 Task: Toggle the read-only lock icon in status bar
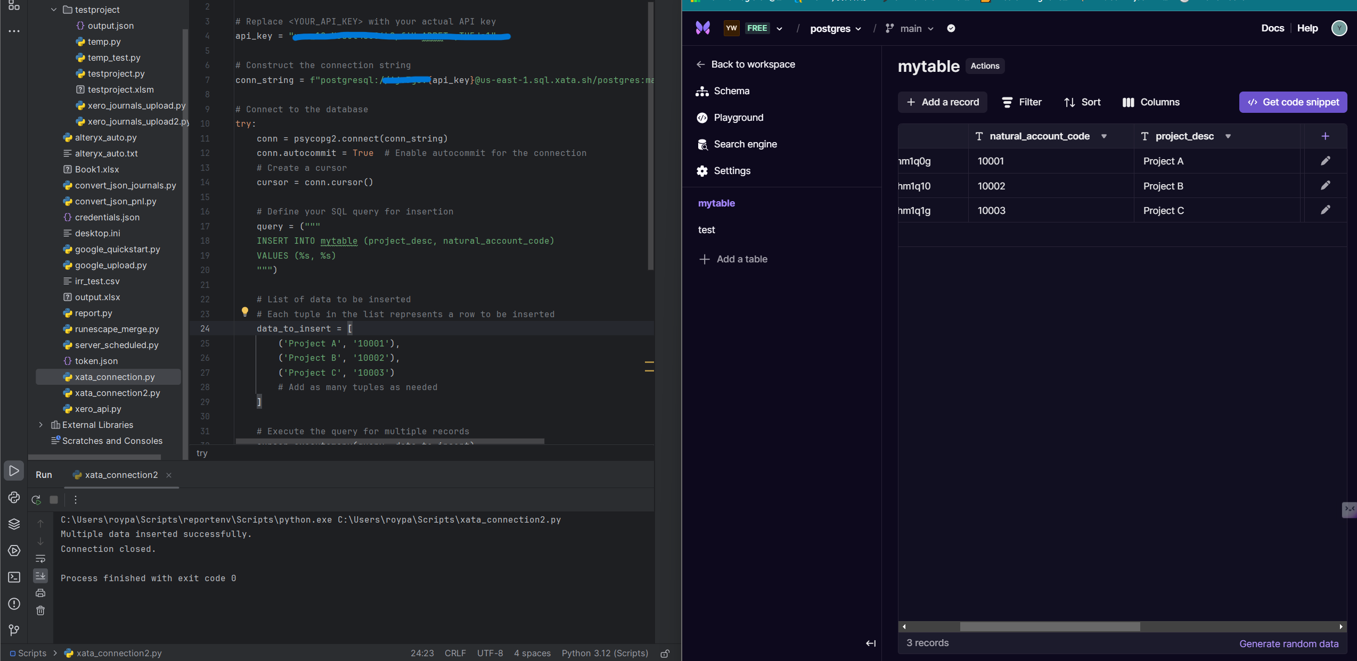[x=665, y=654]
